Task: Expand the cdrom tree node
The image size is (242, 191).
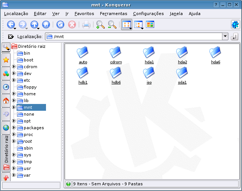Action: point(14,67)
